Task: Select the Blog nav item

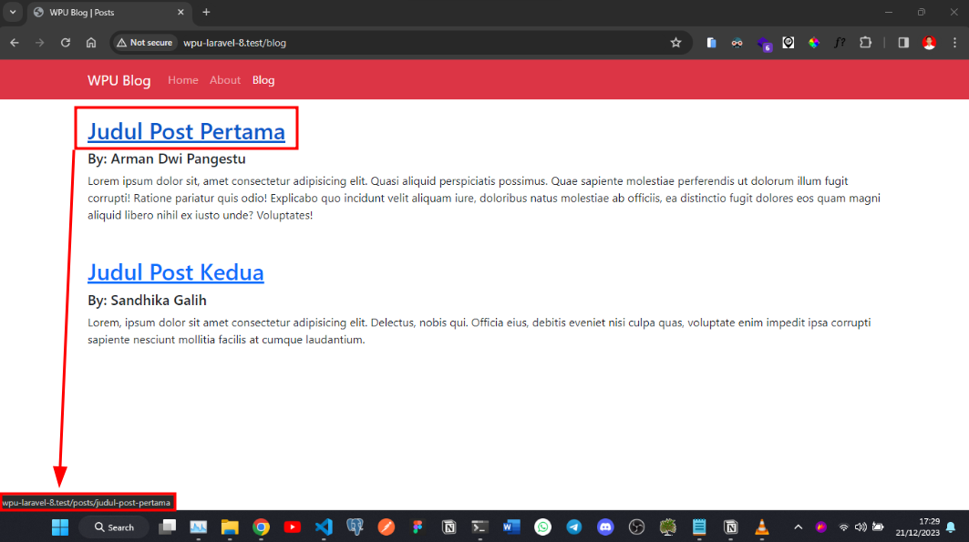Action: (x=263, y=80)
